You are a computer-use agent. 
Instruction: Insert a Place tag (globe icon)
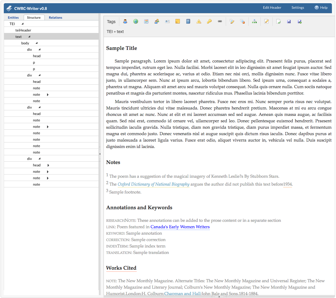pyautogui.click(x=136, y=21)
